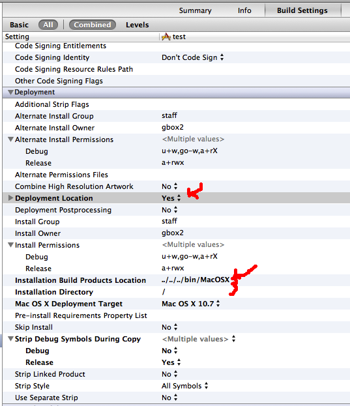Open Mac OS X Deployment Target popup
350x406 pixels.
coord(191,304)
